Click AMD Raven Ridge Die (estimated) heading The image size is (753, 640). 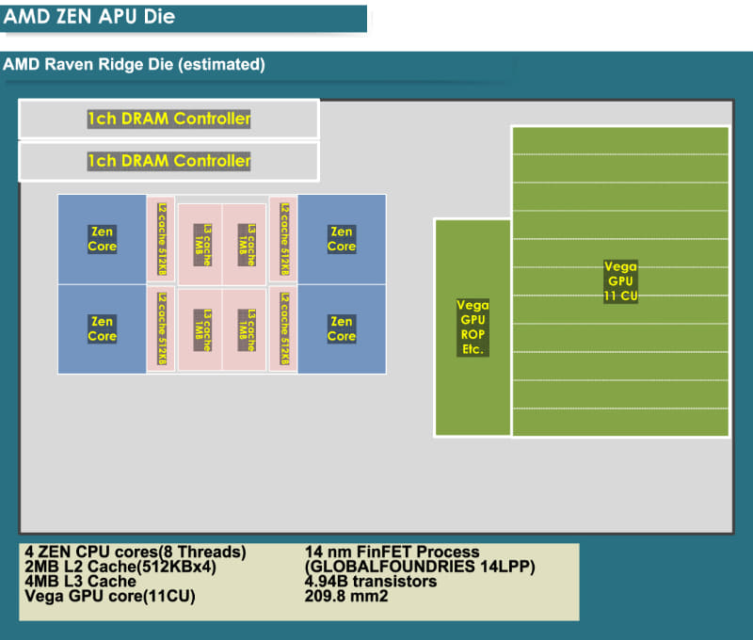click(x=134, y=64)
